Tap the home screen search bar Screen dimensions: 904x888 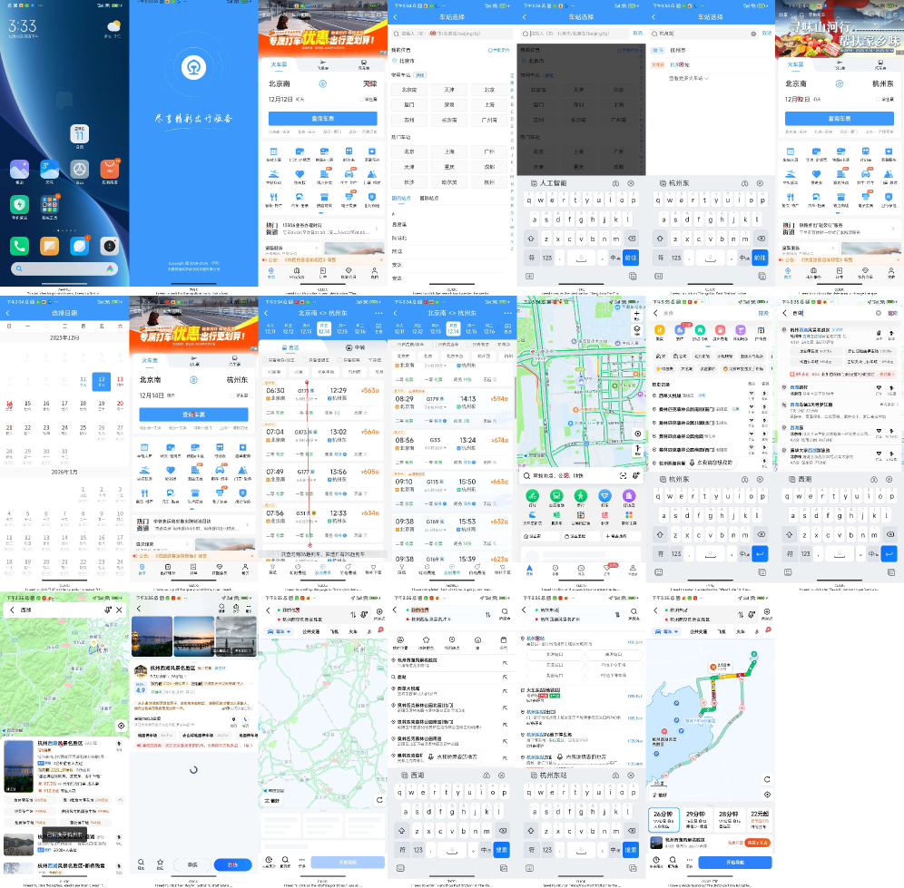click(x=64, y=268)
